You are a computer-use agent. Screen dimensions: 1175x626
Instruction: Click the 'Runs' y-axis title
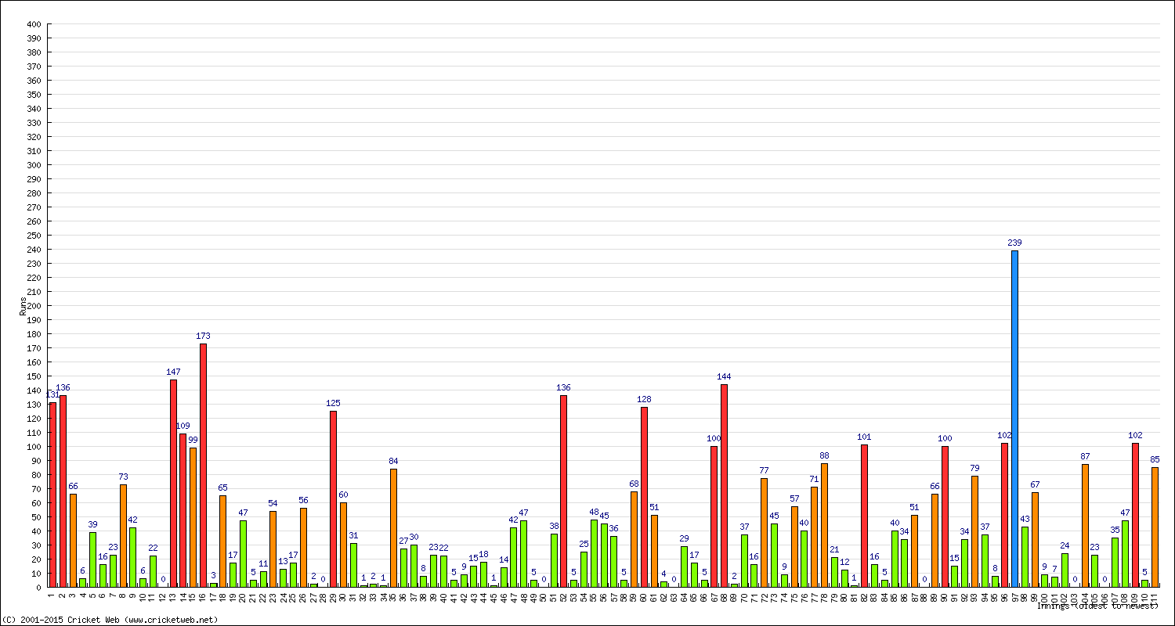23,306
